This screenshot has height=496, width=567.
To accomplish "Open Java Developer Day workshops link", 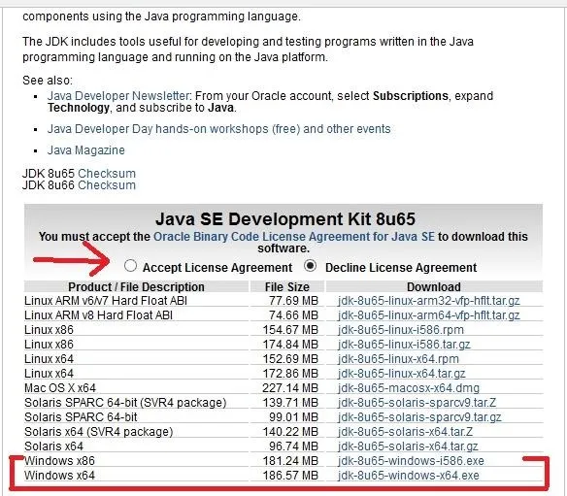I will coord(218,129).
